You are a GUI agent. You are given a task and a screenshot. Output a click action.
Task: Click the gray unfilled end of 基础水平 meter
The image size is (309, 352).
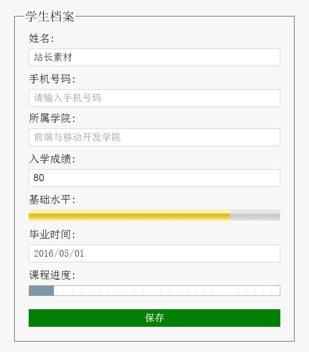255,215
